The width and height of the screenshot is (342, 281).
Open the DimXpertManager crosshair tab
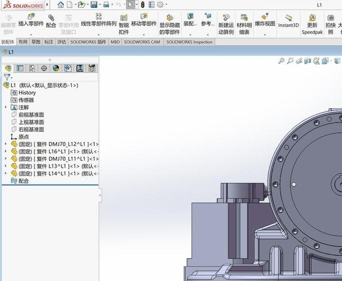[44, 68]
